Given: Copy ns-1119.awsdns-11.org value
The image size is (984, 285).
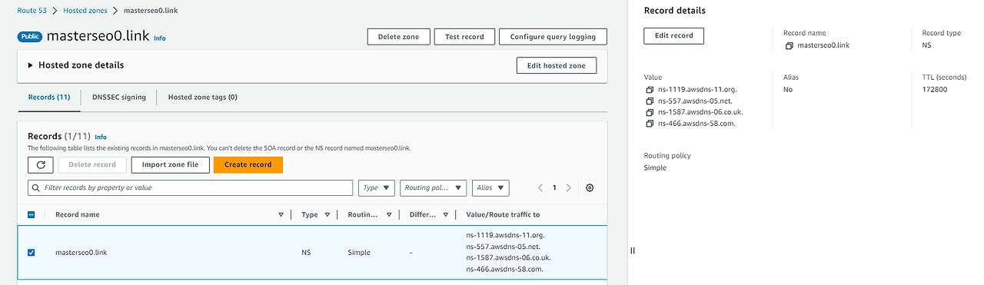Looking at the screenshot, I should [x=650, y=90].
